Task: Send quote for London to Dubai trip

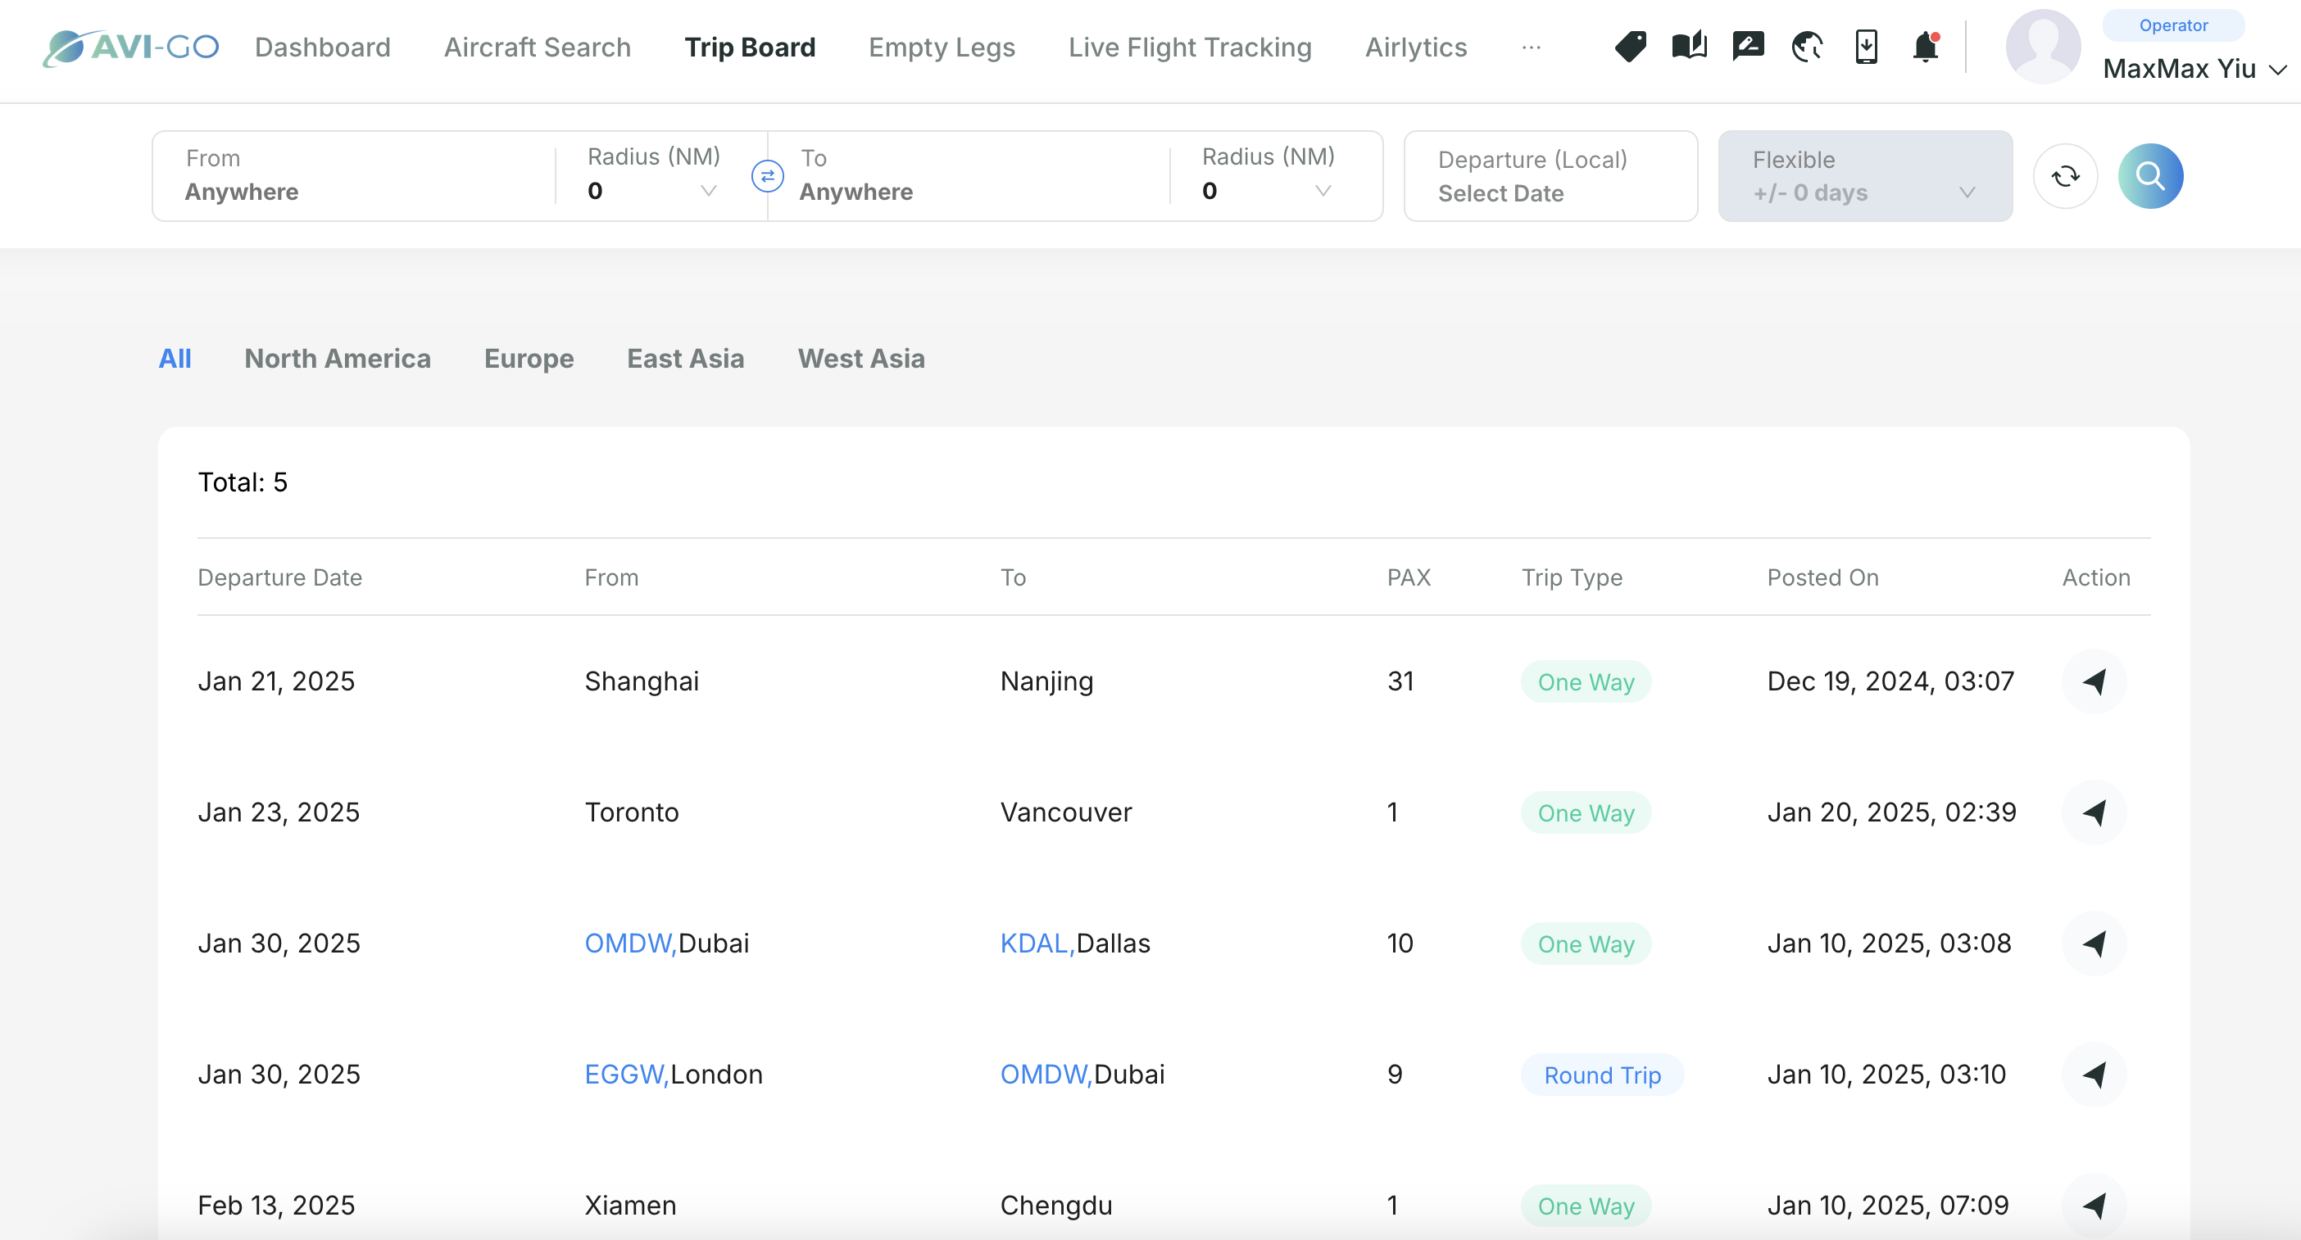Action: pos(2094,1075)
